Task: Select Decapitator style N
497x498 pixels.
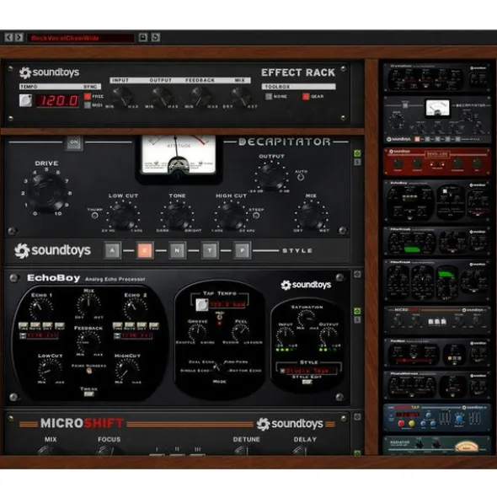Action: 177,250
